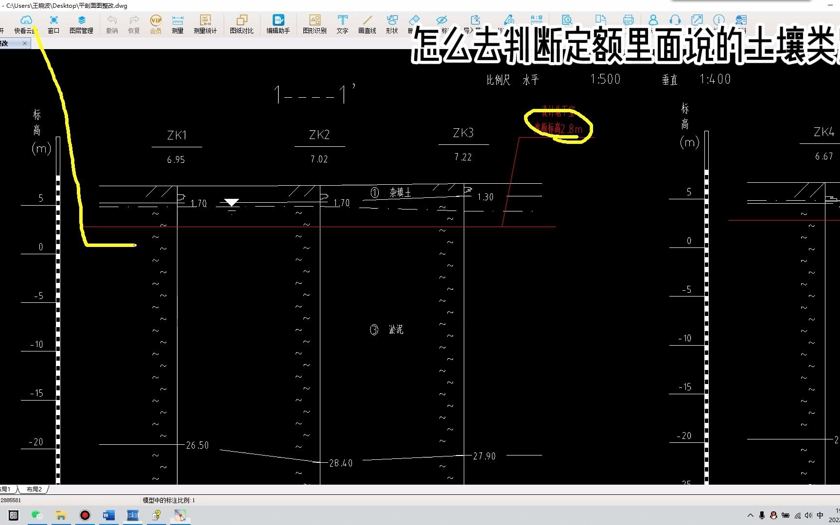This screenshot has width=840, height=525.
Task: Click the ZK1 borehole label
Action: (177, 135)
